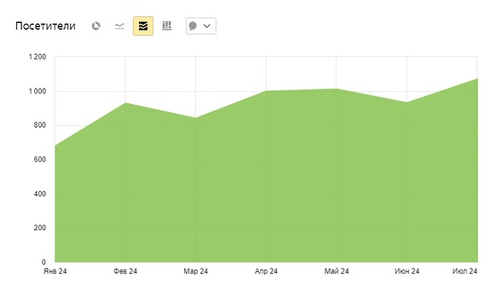Open the chart annotations dropdown
490x307 pixels.
201,26
